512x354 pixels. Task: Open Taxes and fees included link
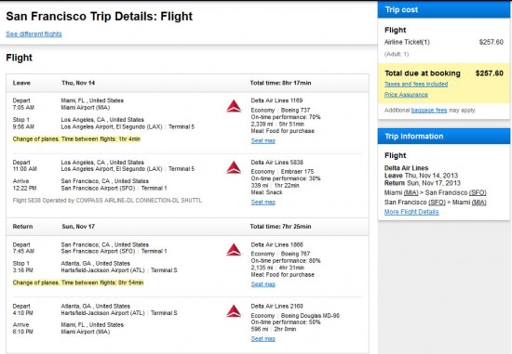click(416, 85)
